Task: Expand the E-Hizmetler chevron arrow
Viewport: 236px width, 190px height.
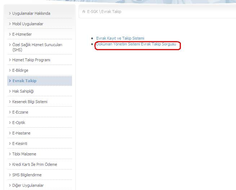Action: tap(10, 34)
